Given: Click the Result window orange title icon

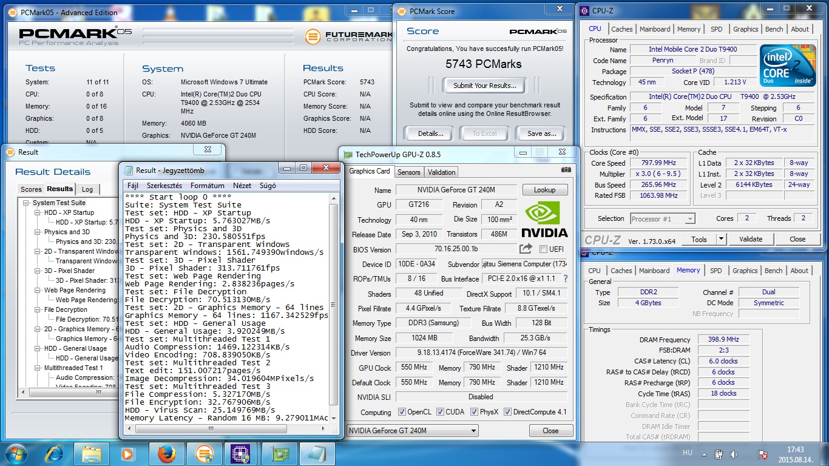Looking at the screenshot, I should [11, 152].
